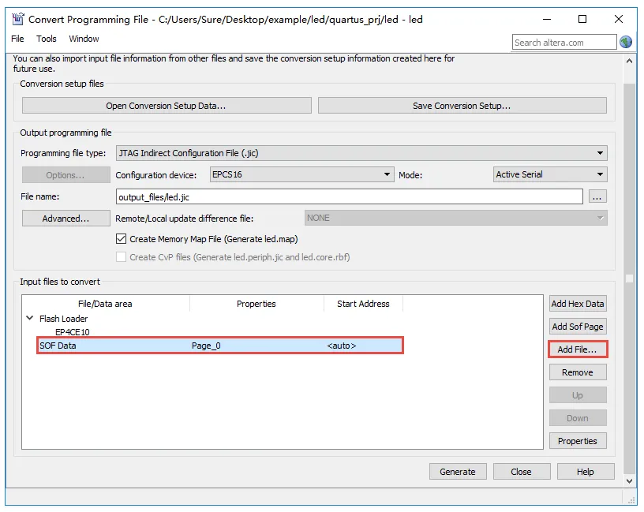Open the Tools menu

46,39
